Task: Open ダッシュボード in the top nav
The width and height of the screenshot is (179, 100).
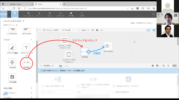Action: point(28,14)
